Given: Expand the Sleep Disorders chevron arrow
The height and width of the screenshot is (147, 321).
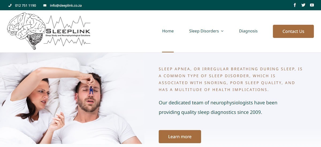Looking at the screenshot, I should (222, 31).
